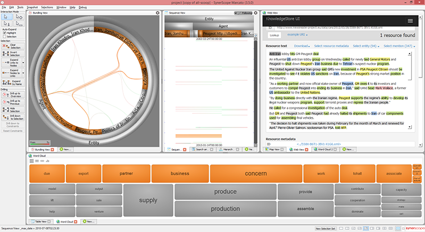Click Expand Nodes to Links

pyautogui.click(x=11, y=73)
